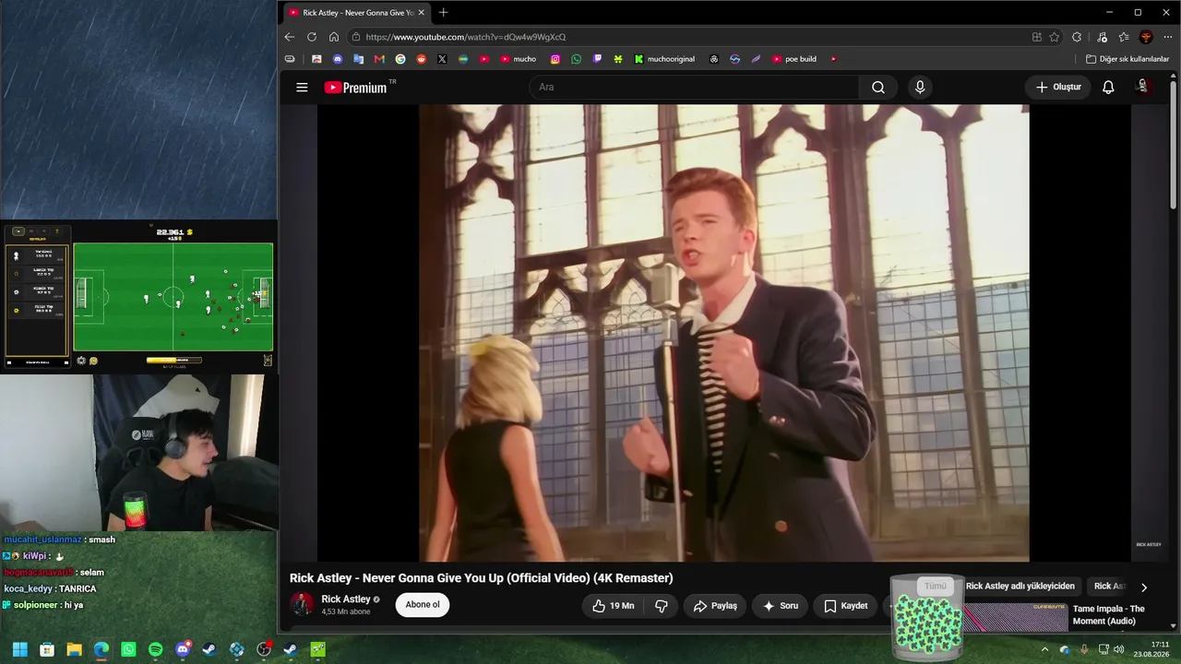
Task: Open the Windows Start menu
Action: point(20,649)
